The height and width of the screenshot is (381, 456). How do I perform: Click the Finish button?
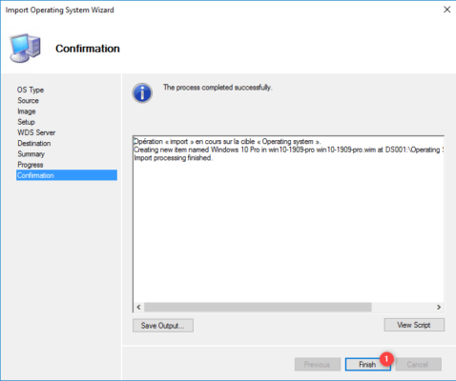point(367,364)
